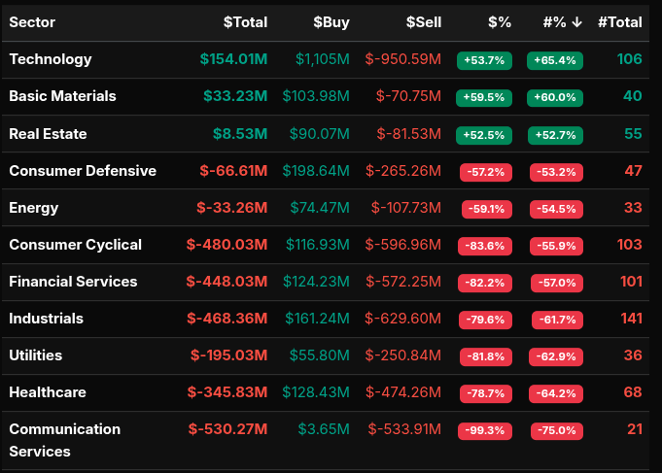Click the $Buy column header
662x473 pixels.
pyautogui.click(x=331, y=22)
